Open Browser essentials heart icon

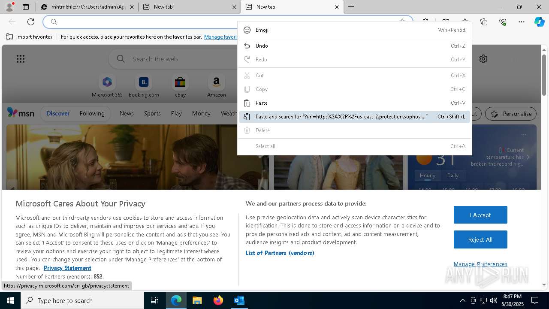[x=503, y=22]
